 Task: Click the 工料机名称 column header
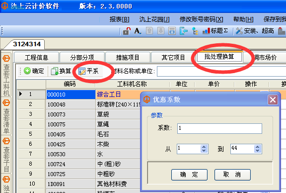click(132, 84)
